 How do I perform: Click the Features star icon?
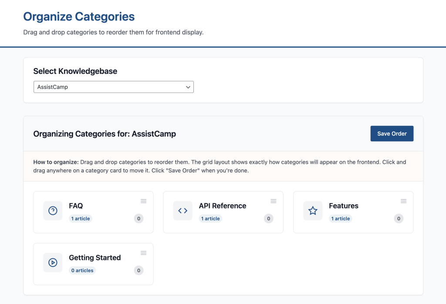(313, 211)
